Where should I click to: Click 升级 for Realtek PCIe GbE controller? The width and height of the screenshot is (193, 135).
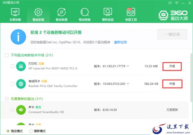coord(172,84)
